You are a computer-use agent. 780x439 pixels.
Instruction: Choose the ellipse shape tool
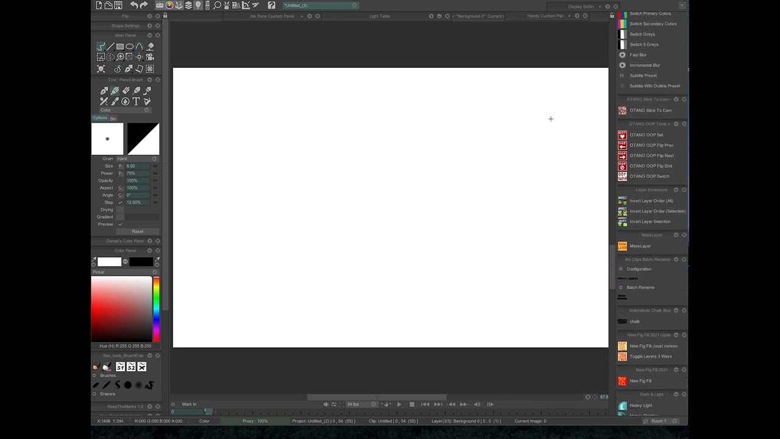point(130,46)
